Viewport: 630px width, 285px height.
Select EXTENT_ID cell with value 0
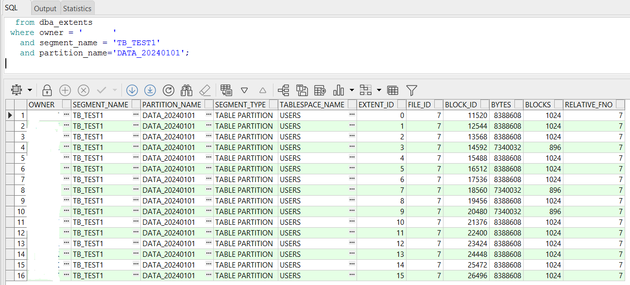(381, 115)
